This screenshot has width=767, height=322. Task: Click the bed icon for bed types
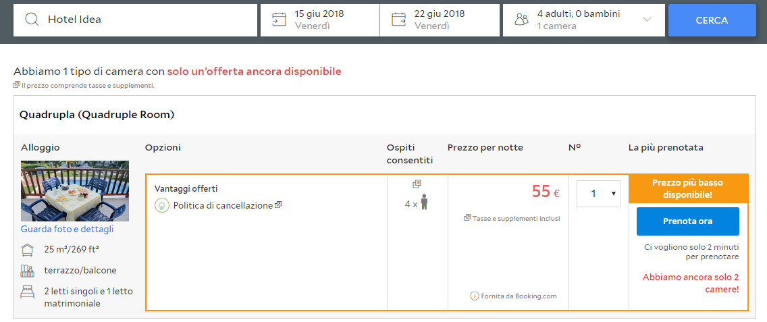(x=28, y=292)
